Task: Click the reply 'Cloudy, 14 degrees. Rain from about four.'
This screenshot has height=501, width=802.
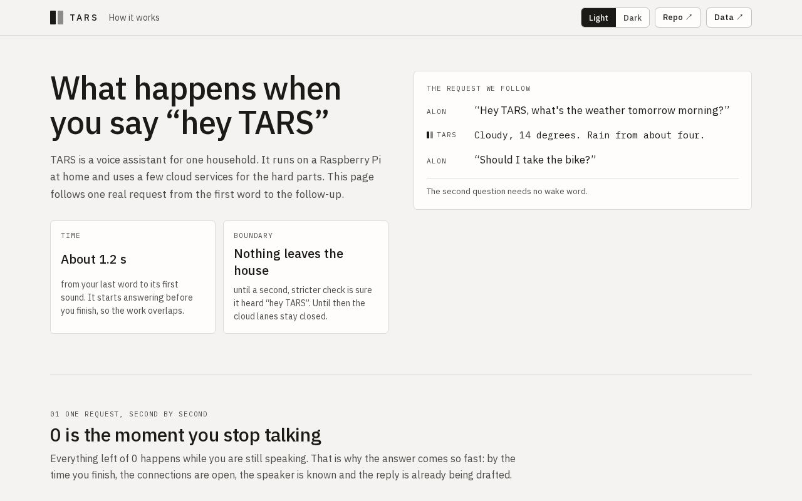Action: pyautogui.click(x=590, y=135)
